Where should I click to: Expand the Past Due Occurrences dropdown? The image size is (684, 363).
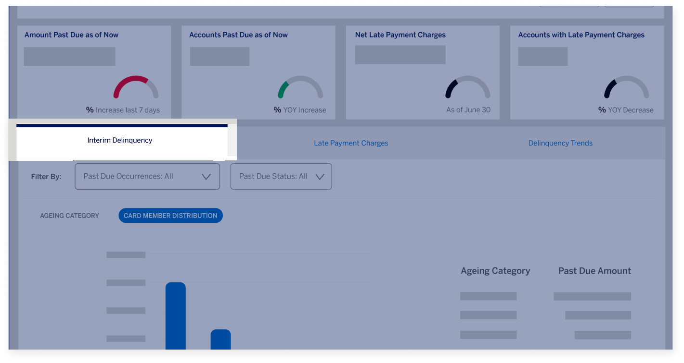(147, 176)
